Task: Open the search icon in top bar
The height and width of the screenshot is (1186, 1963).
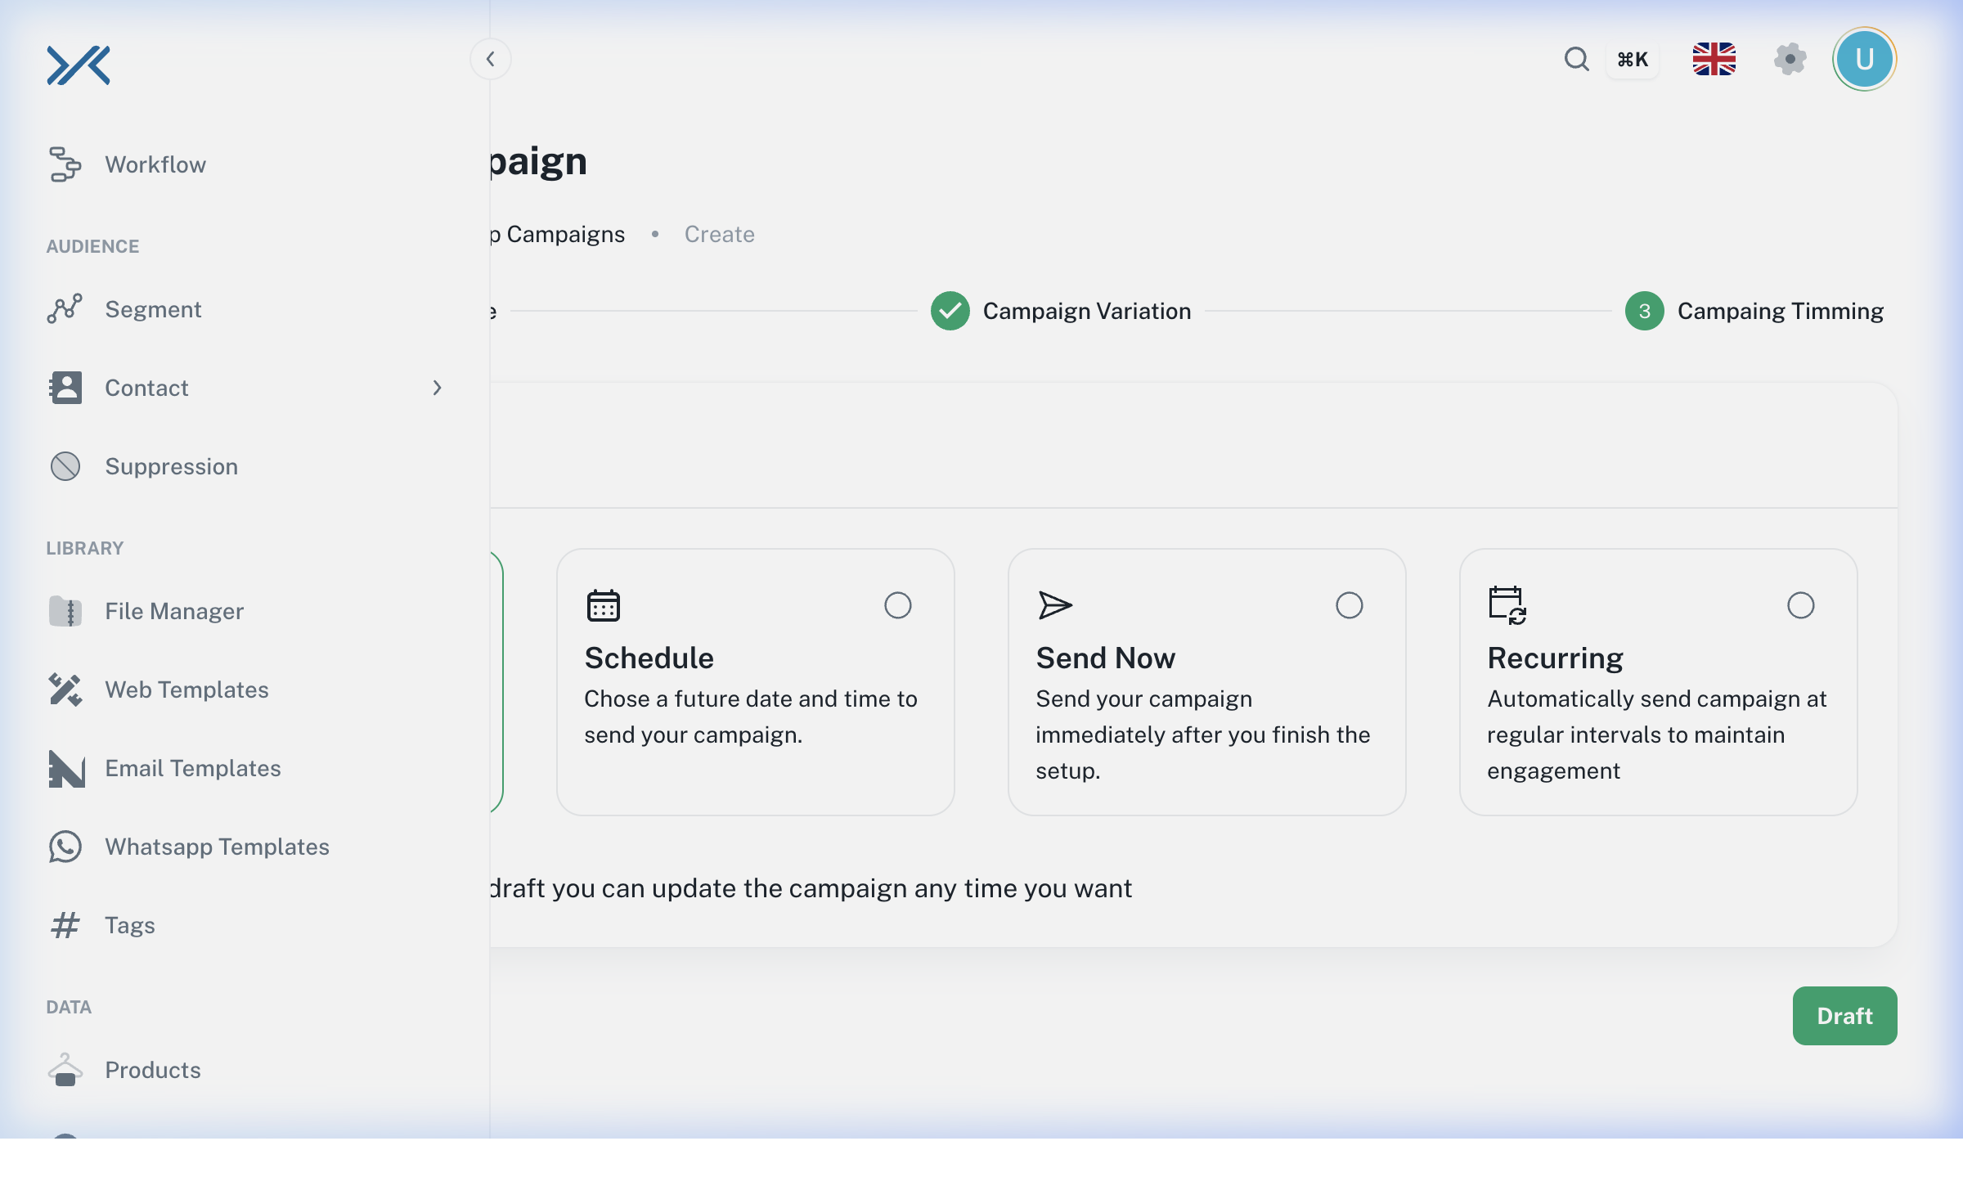Action: [x=1576, y=59]
